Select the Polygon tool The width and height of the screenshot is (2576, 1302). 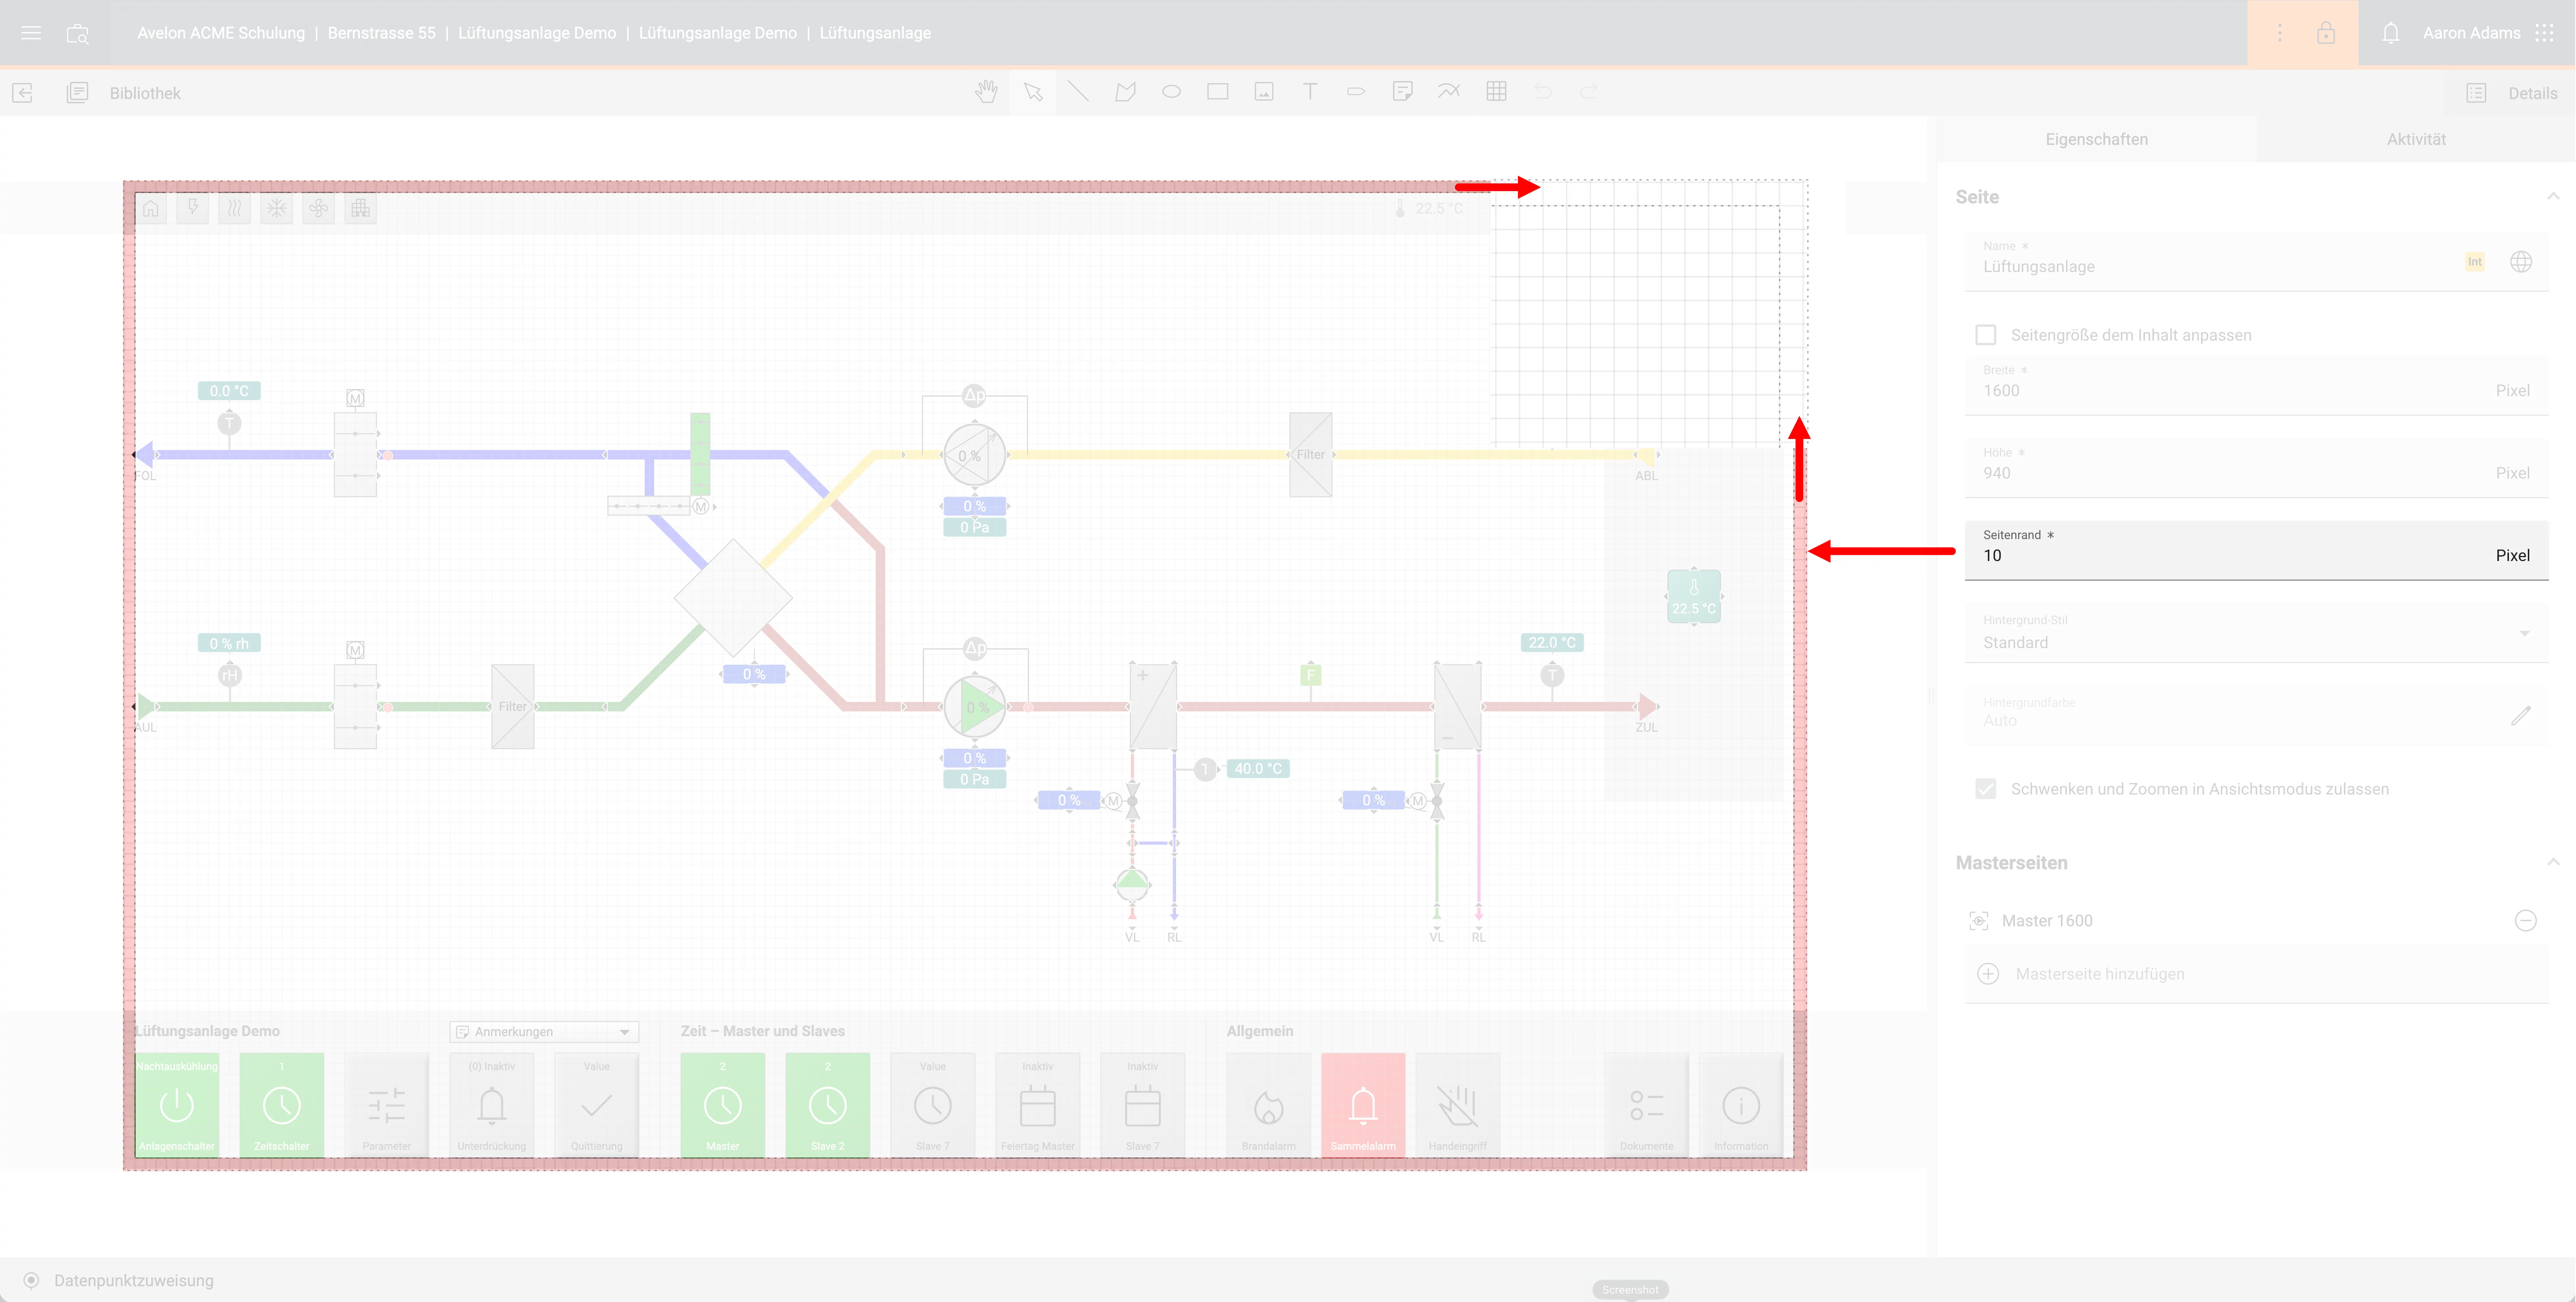coord(1125,92)
